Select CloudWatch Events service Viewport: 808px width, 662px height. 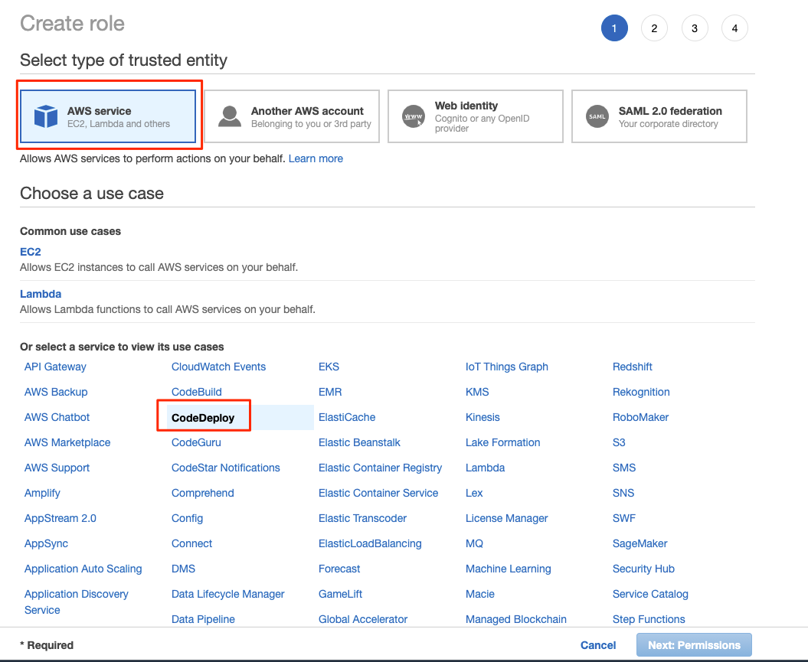218,367
